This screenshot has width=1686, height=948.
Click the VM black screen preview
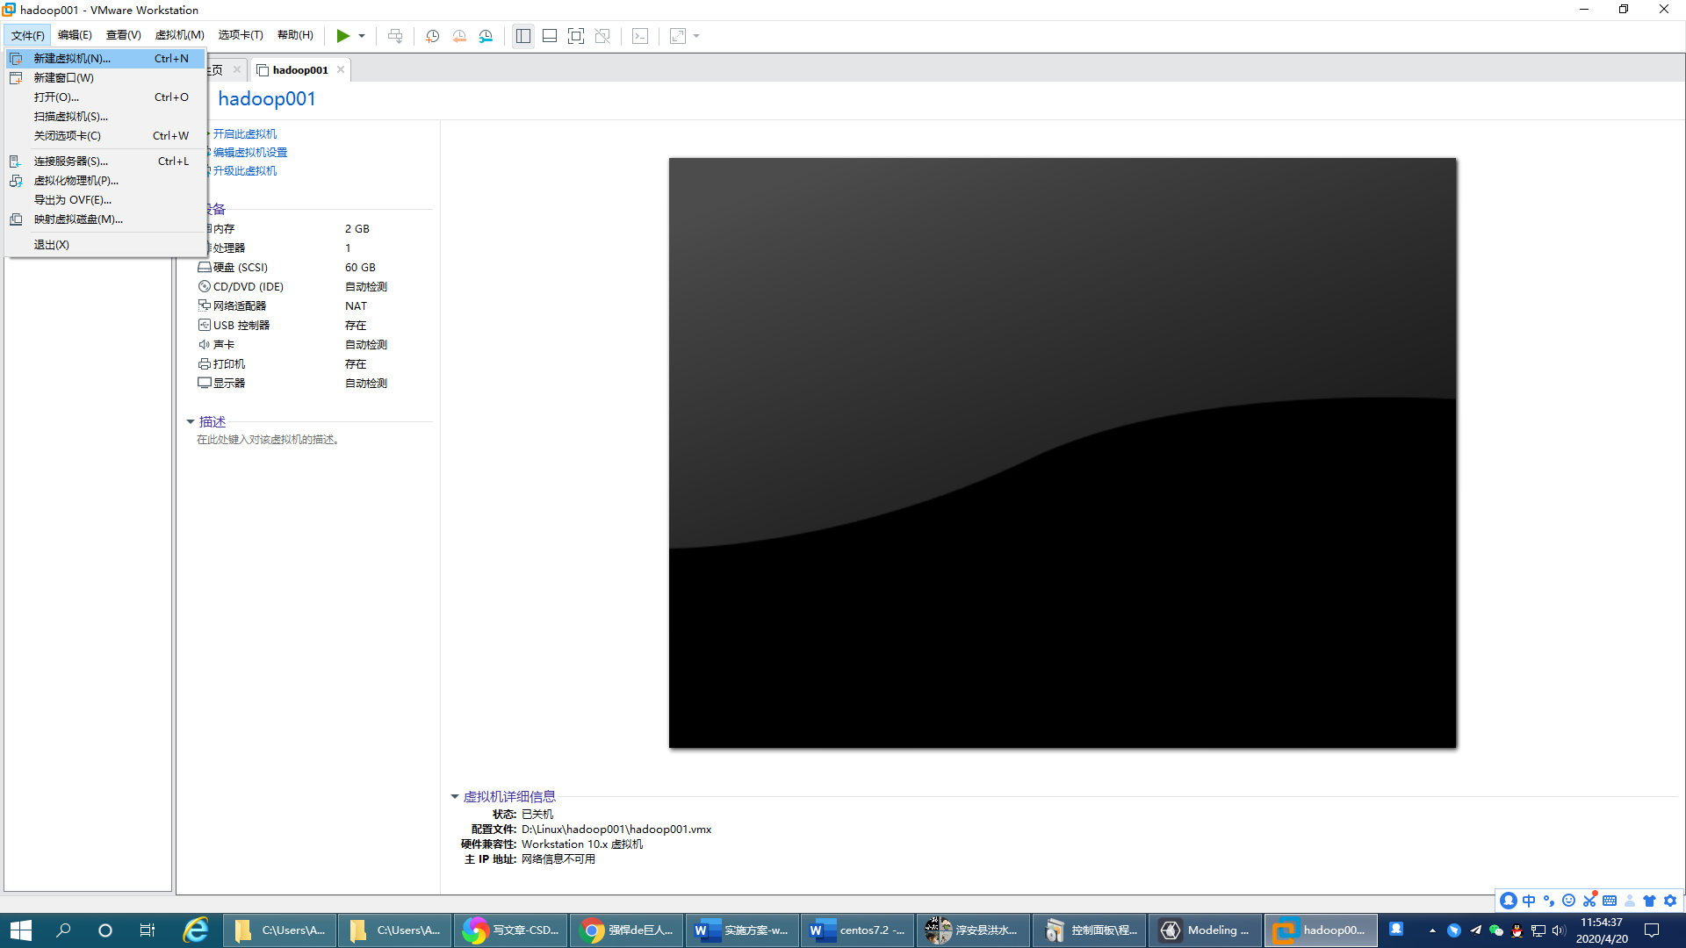(x=1063, y=453)
